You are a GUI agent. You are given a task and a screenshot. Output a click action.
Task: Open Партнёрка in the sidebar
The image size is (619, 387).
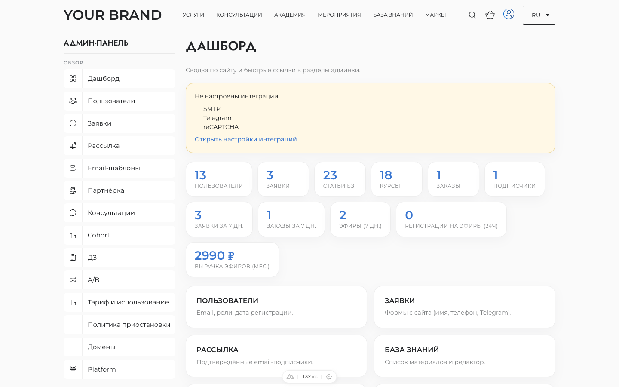pos(120,190)
